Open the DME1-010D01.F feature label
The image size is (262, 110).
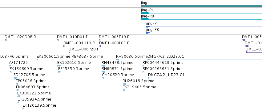point(72,37)
